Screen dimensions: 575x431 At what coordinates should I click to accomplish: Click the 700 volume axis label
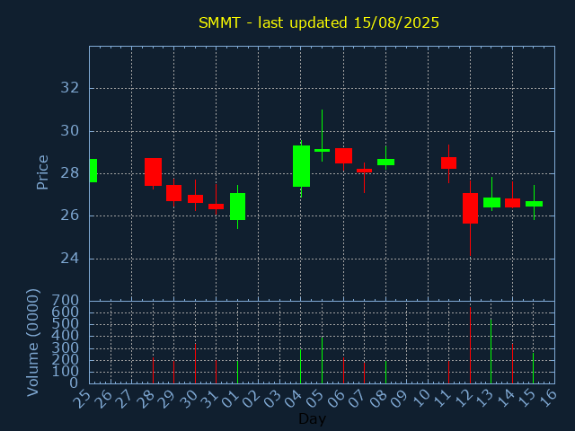[65, 301]
